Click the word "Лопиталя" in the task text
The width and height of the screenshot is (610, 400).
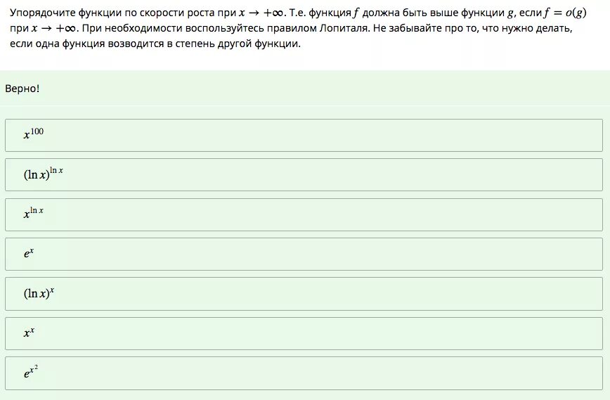pos(344,28)
